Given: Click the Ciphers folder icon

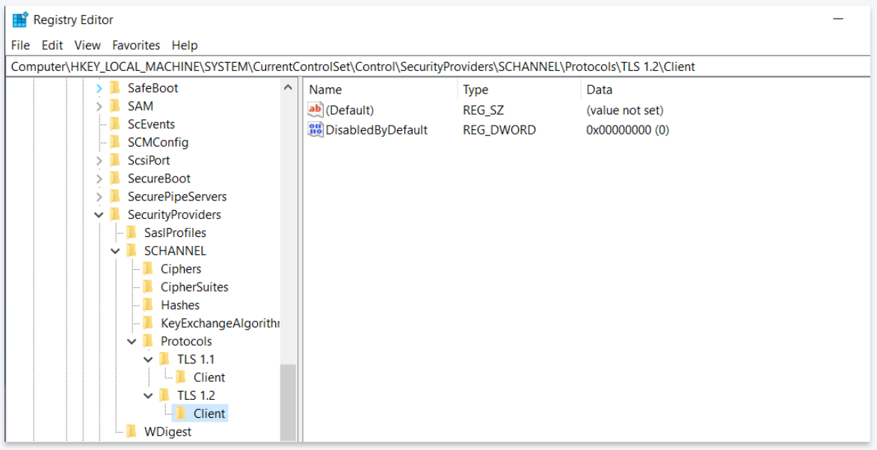Looking at the screenshot, I should pos(149,268).
